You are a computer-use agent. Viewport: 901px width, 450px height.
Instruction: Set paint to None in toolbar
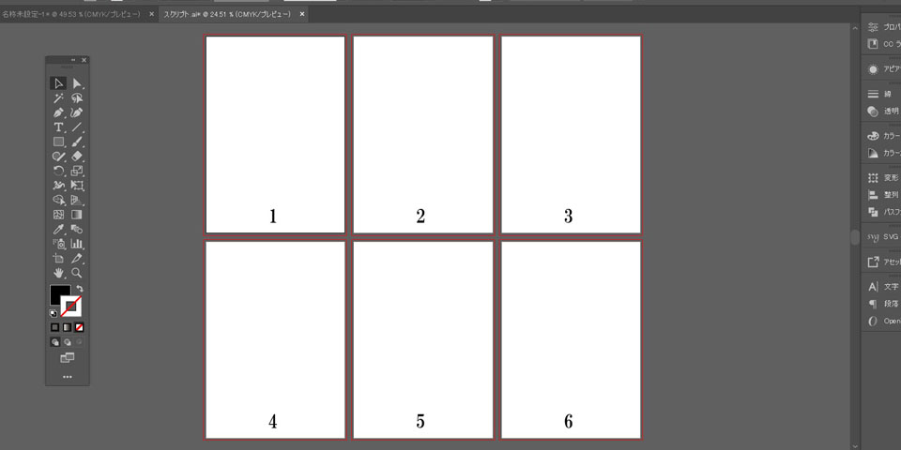coord(79,327)
